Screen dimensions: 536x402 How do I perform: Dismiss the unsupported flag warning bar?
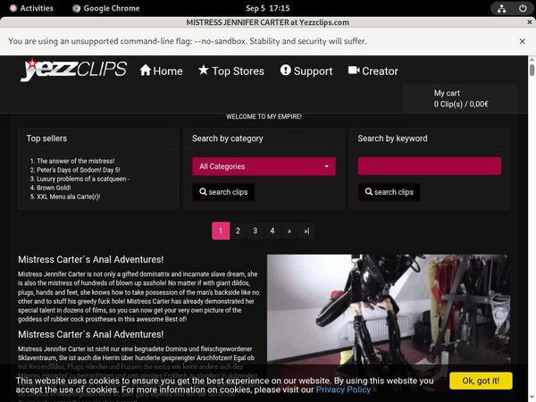522,41
